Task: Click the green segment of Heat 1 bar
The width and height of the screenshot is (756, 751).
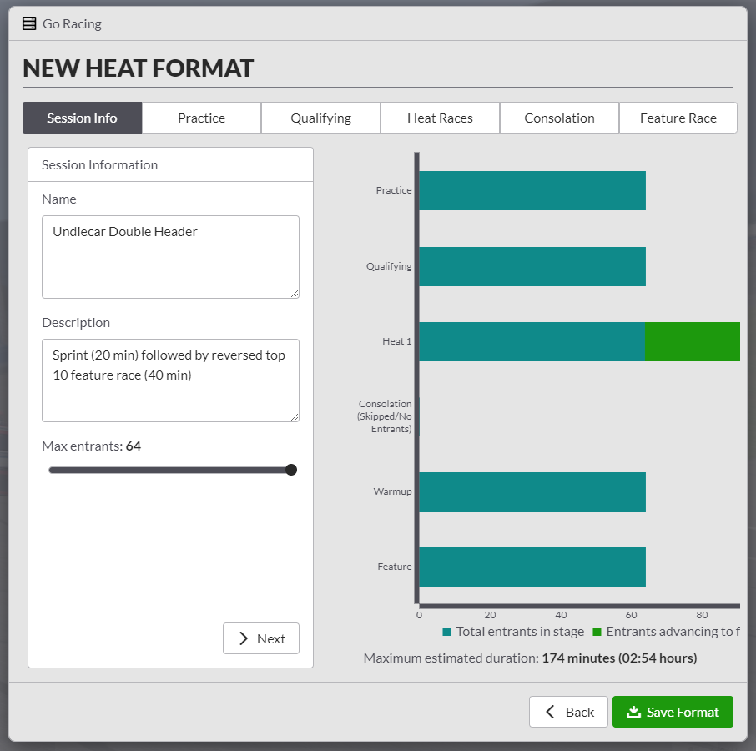Action: pyautogui.click(x=692, y=341)
